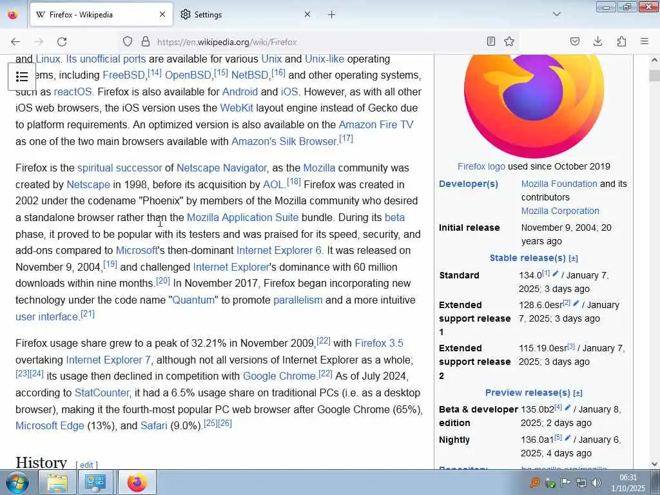Image resolution: width=660 pixels, height=495 pixels.
Task: Edit the 128.6.0esr release pencil icon
Action: click(x=576, y=303)
